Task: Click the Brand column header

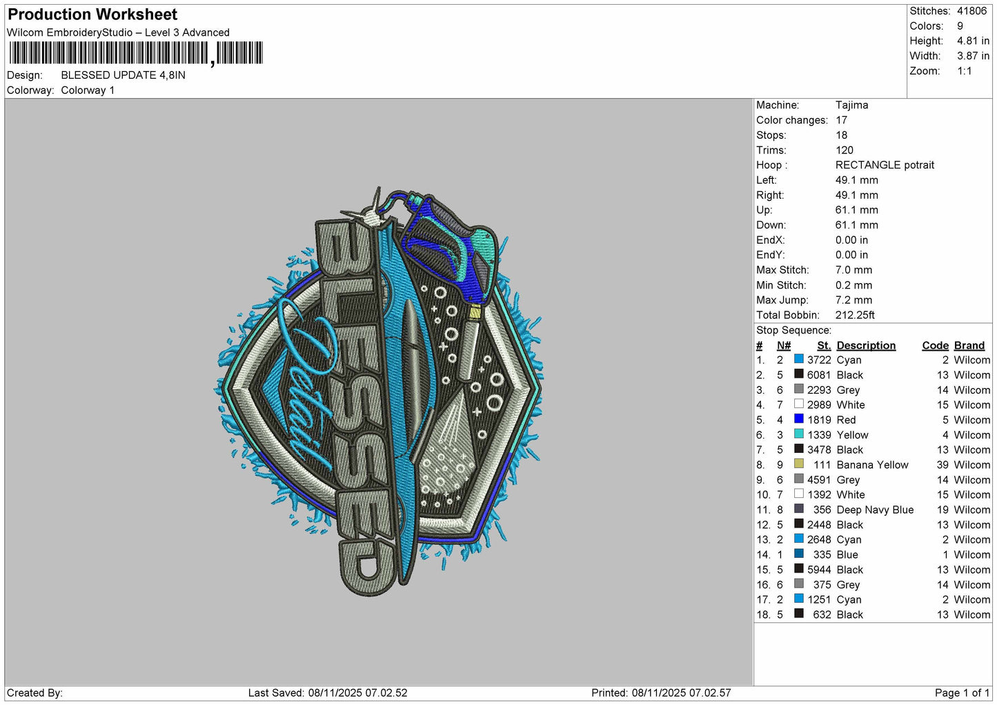Action: [969, 345]
